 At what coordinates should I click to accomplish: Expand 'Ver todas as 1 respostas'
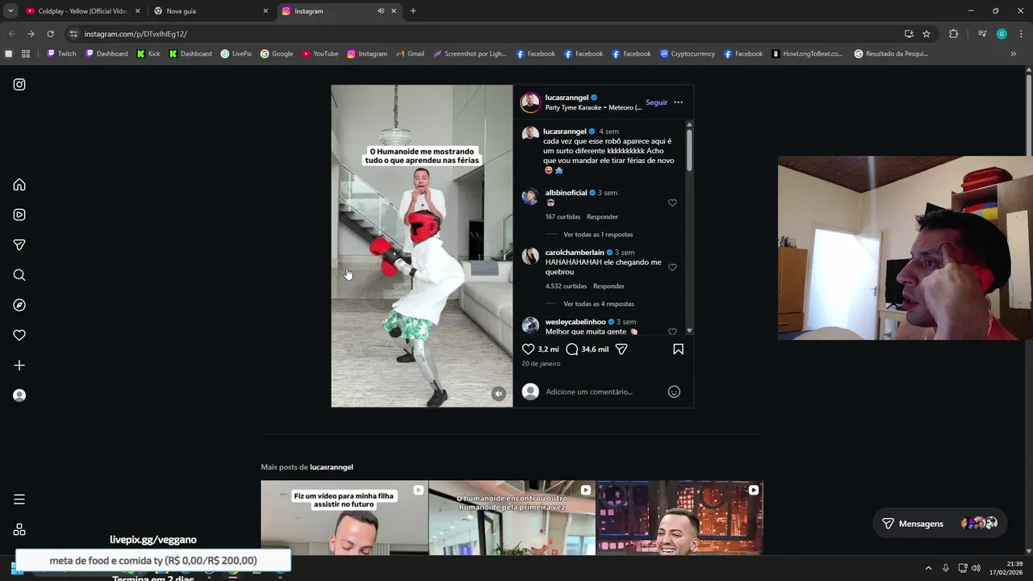point(598,234)
